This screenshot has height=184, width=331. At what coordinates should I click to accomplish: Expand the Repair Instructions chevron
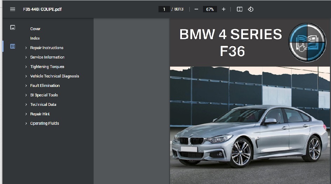(x=26, y=48)
